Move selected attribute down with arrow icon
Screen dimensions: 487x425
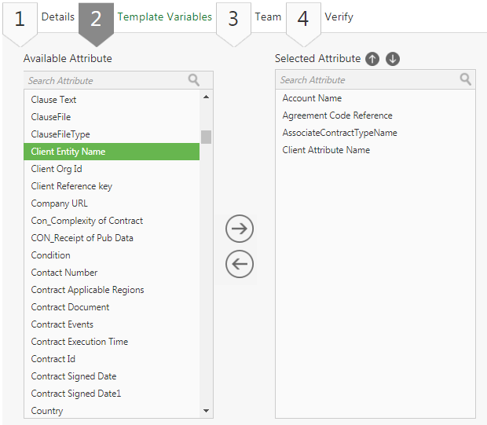(393, 59)
